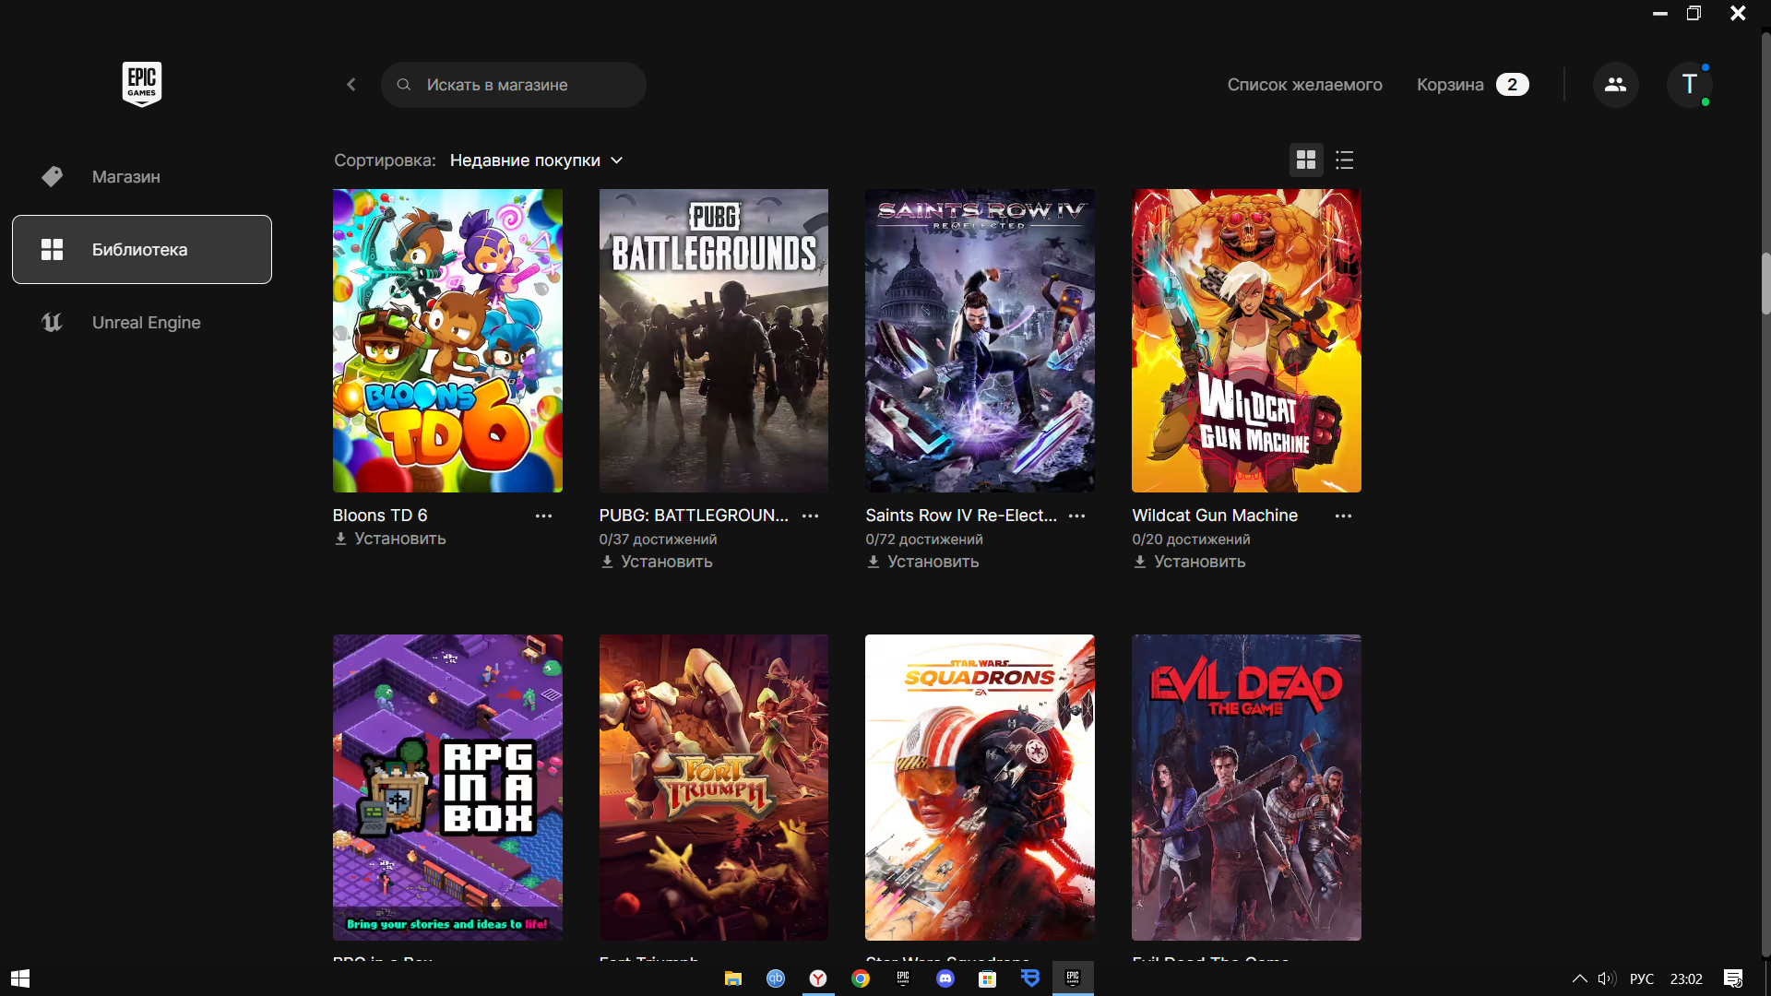Image resolution: width=1771 pixels, height=996 pixels.
Task: Open more options for PUBG: BATTLEGROUNDS
Action: (810, 516)
